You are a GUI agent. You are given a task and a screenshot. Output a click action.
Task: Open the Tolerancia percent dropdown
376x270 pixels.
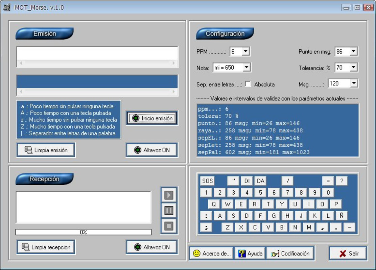[x=353, y=67]
